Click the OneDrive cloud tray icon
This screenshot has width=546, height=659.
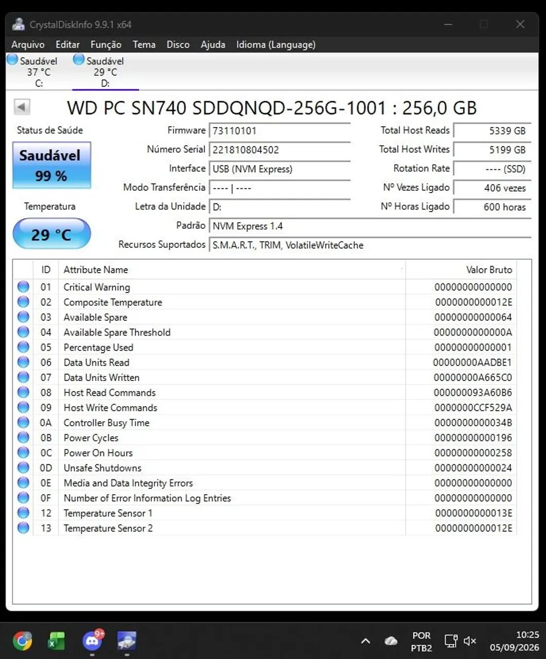click(x=391, y=641)
